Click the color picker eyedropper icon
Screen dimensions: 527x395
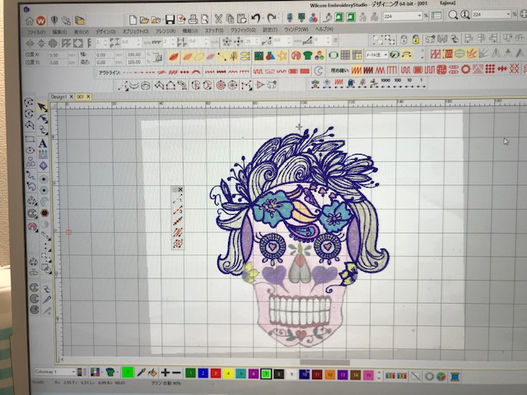(x=141, y=373)
